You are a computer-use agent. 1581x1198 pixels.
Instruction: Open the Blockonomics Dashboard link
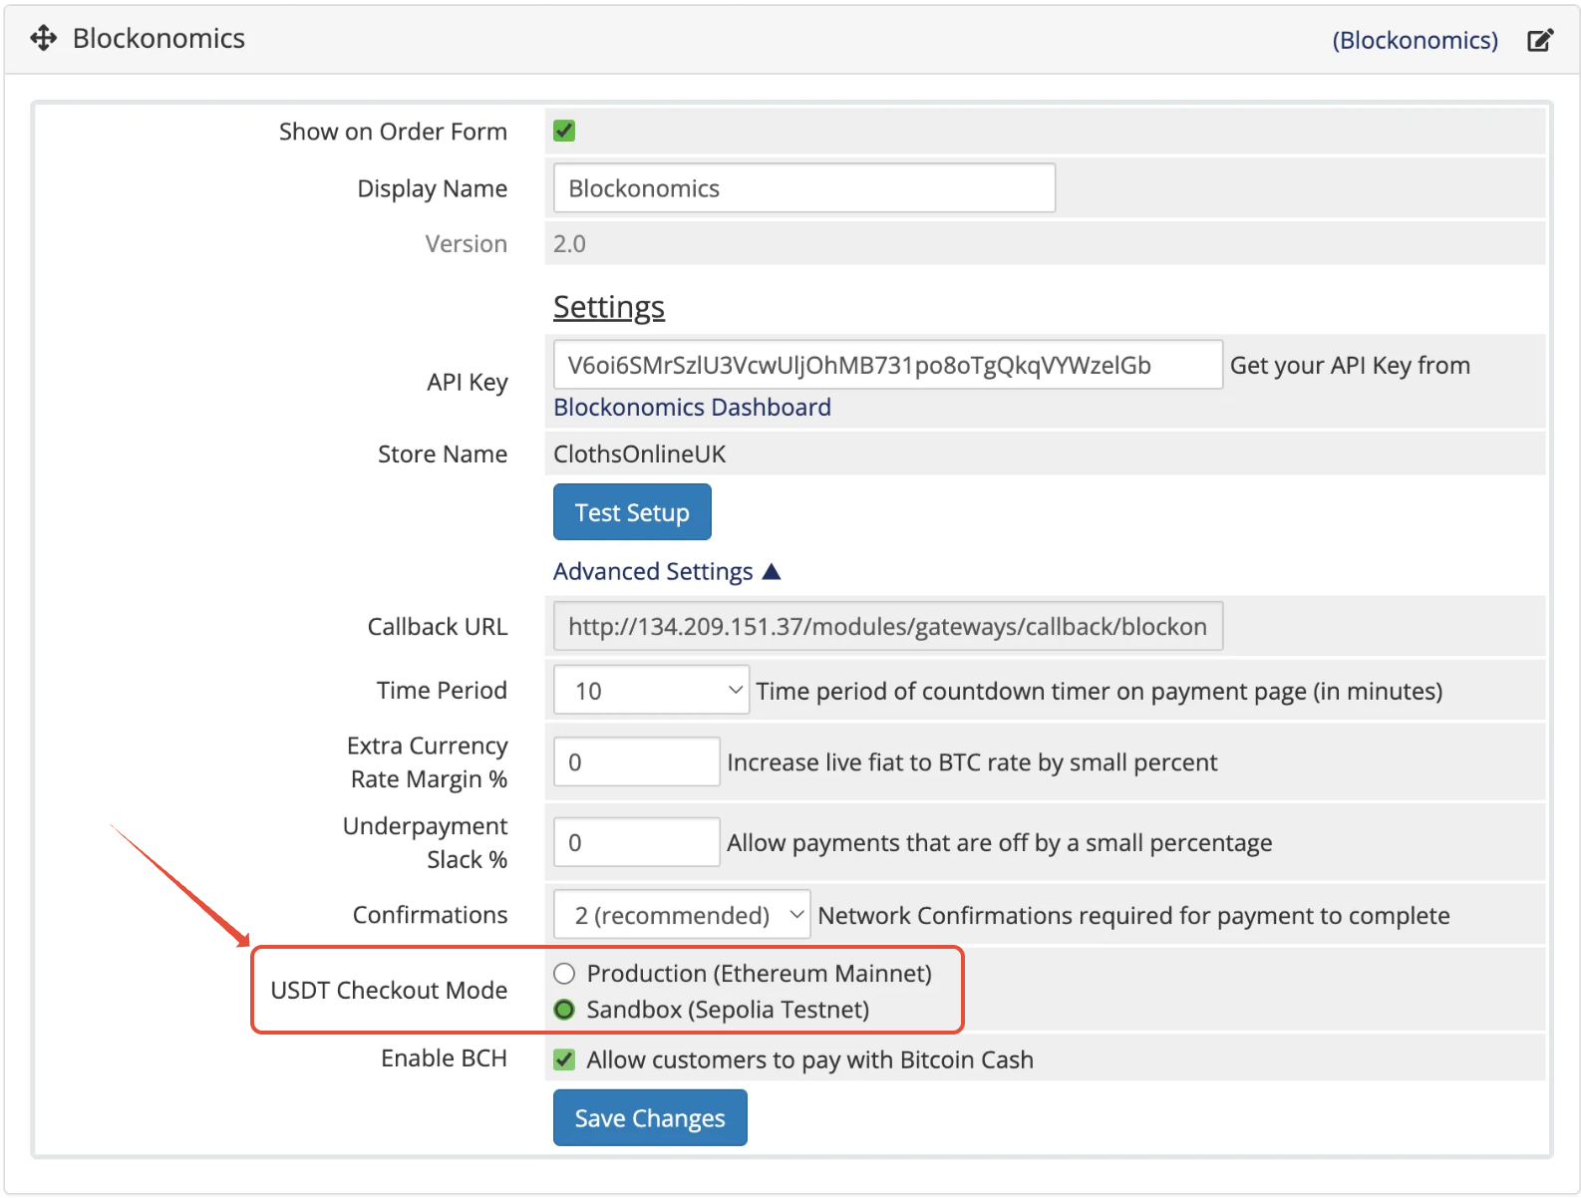pyautogui.click(x=692, y=407)
